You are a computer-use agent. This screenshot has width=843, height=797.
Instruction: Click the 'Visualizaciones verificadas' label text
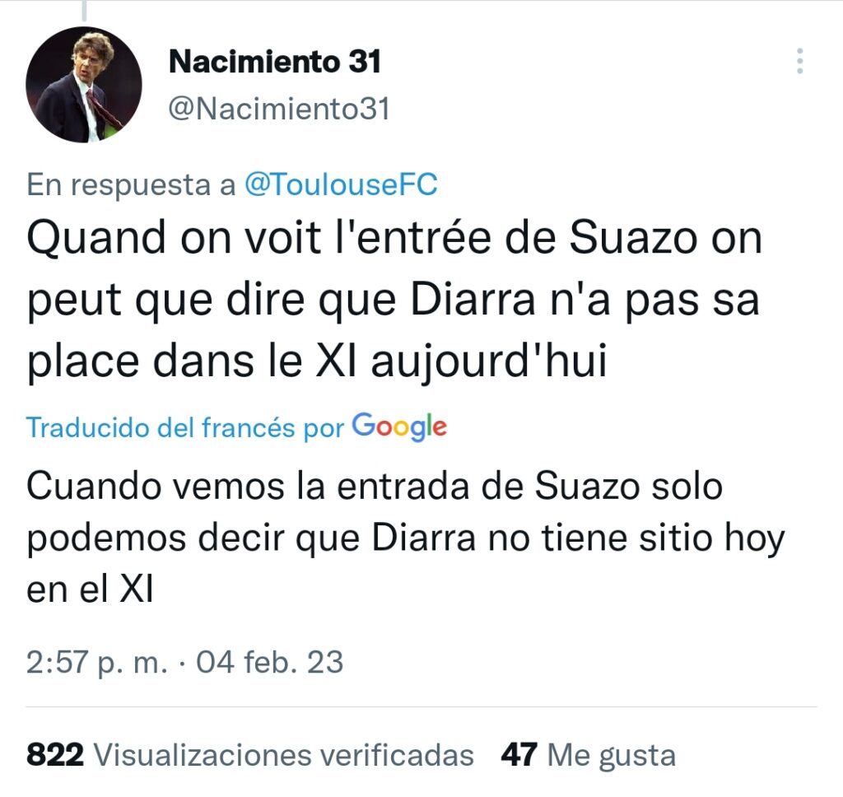pyautogui.click(x=284, y=754)
